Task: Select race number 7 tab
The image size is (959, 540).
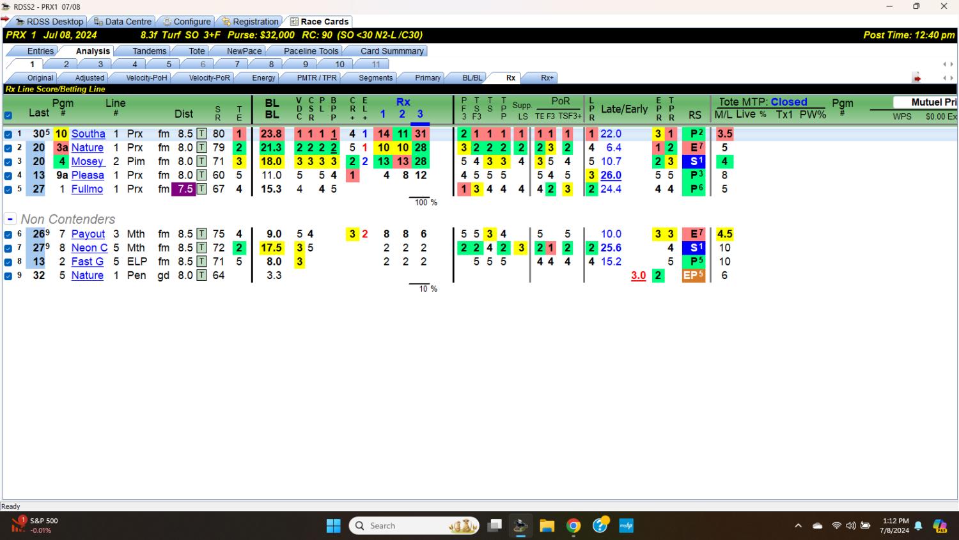Action: (x=237, y=64)
